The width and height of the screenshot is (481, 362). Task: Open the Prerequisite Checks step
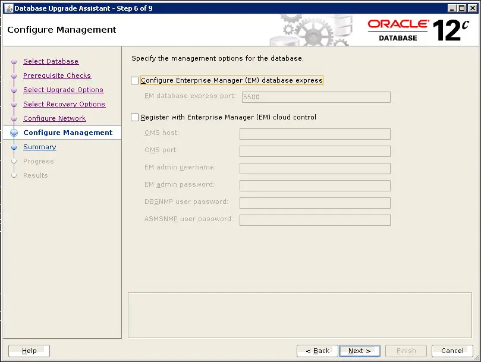coord(57,75)
